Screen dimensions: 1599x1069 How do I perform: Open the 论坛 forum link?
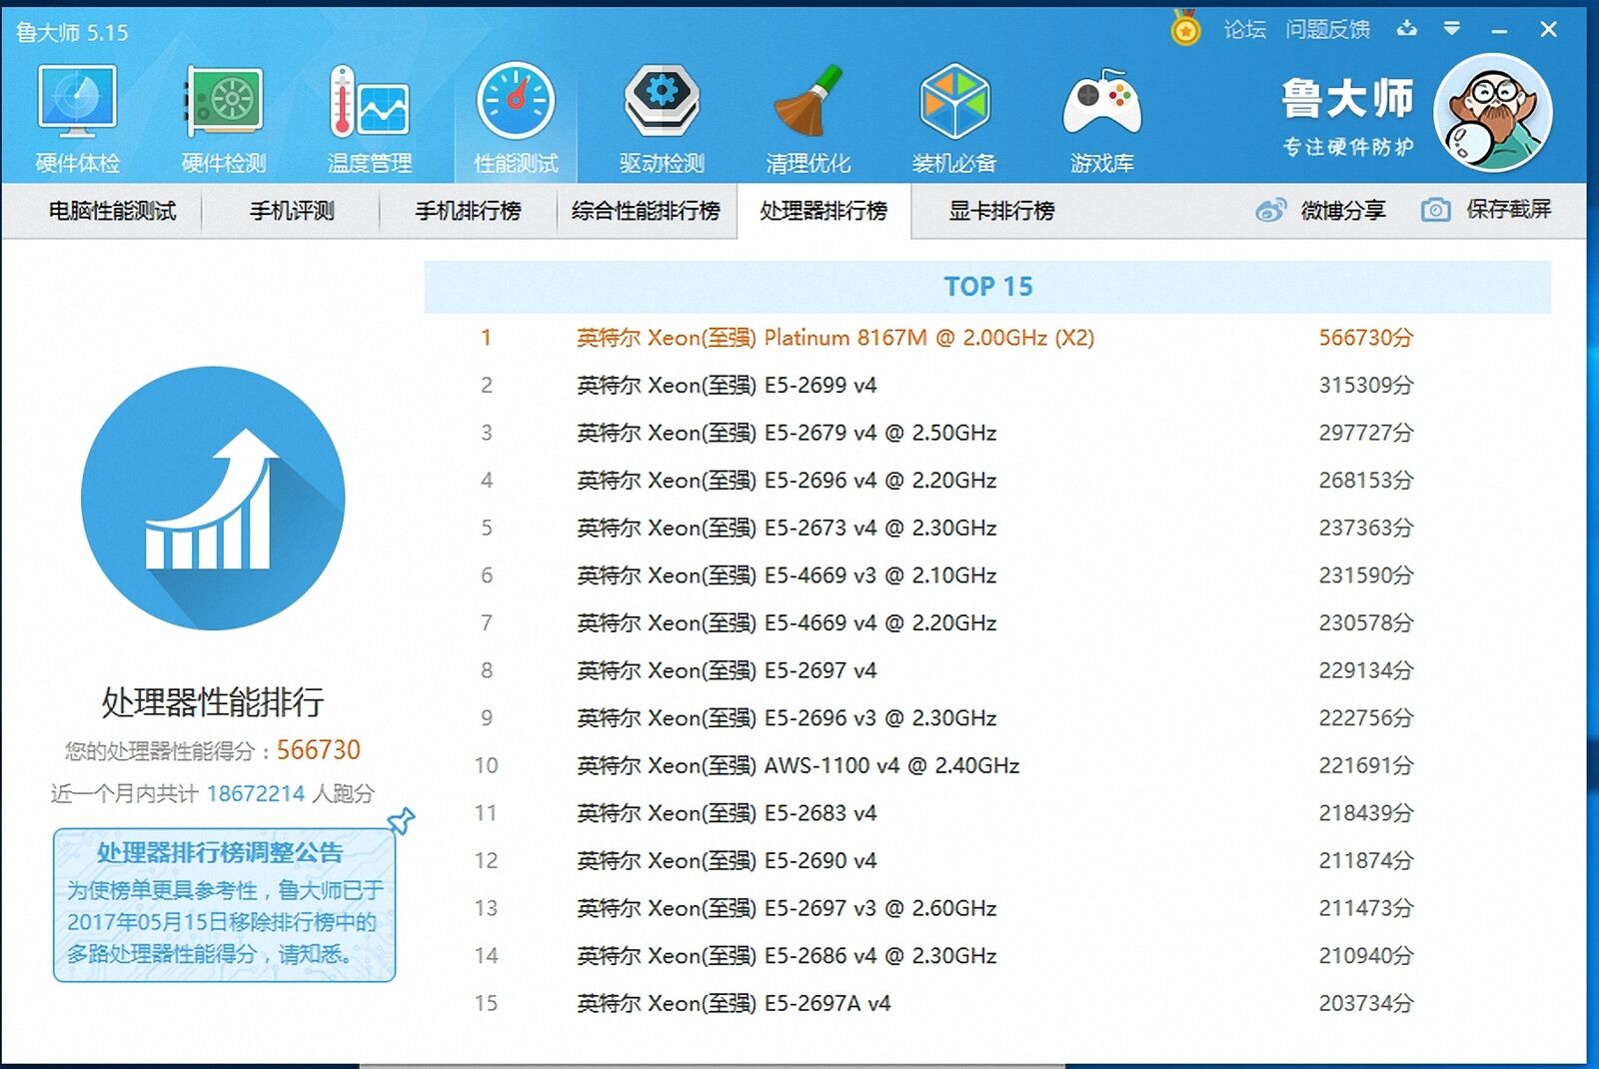[1245, 30]
